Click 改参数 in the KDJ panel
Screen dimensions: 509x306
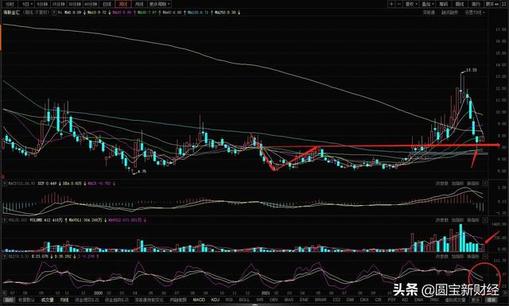pyautogui.click(x=442, y=257)
